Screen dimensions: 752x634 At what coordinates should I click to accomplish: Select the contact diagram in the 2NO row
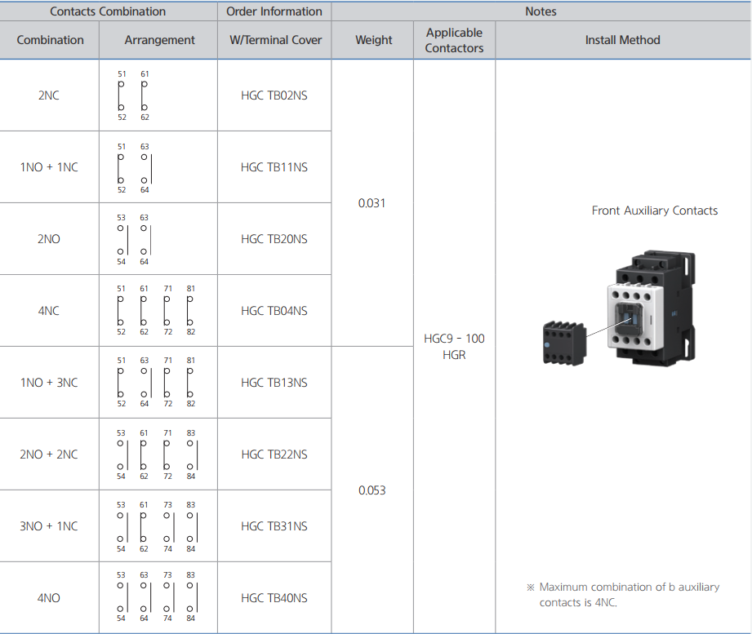click(x=133, y=239)
